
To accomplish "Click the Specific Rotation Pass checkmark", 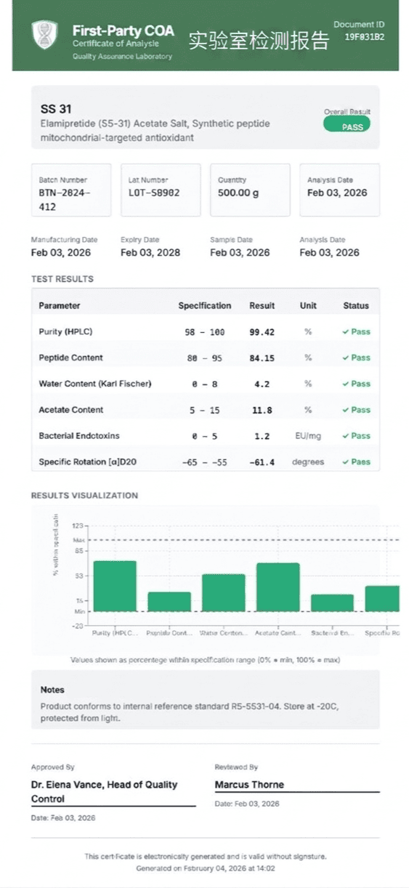I will click(x=346, y=462).
